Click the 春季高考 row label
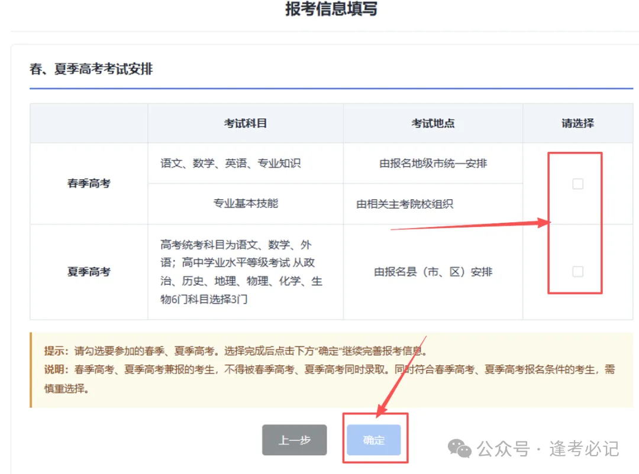639x474 pixels. (89, 183)
